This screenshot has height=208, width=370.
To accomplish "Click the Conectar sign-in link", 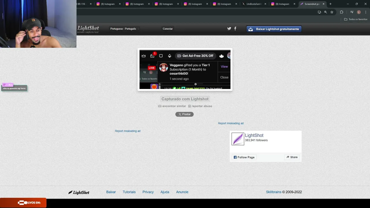I will click(168, 29).
